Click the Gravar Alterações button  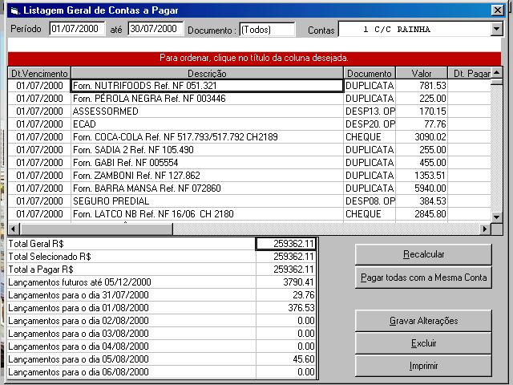coord(423,321)
